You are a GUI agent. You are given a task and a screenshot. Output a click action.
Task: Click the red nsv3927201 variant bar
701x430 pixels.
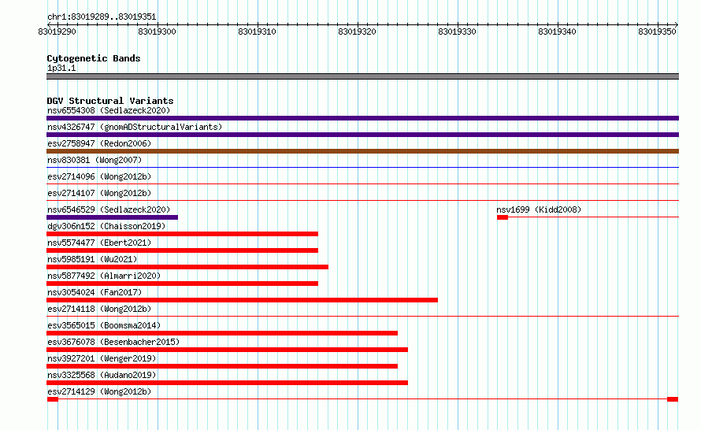point(222,366)
